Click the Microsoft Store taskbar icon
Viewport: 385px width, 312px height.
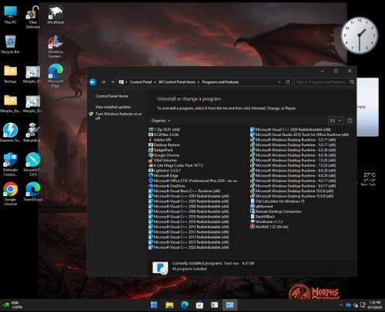[x=199, y=305]
